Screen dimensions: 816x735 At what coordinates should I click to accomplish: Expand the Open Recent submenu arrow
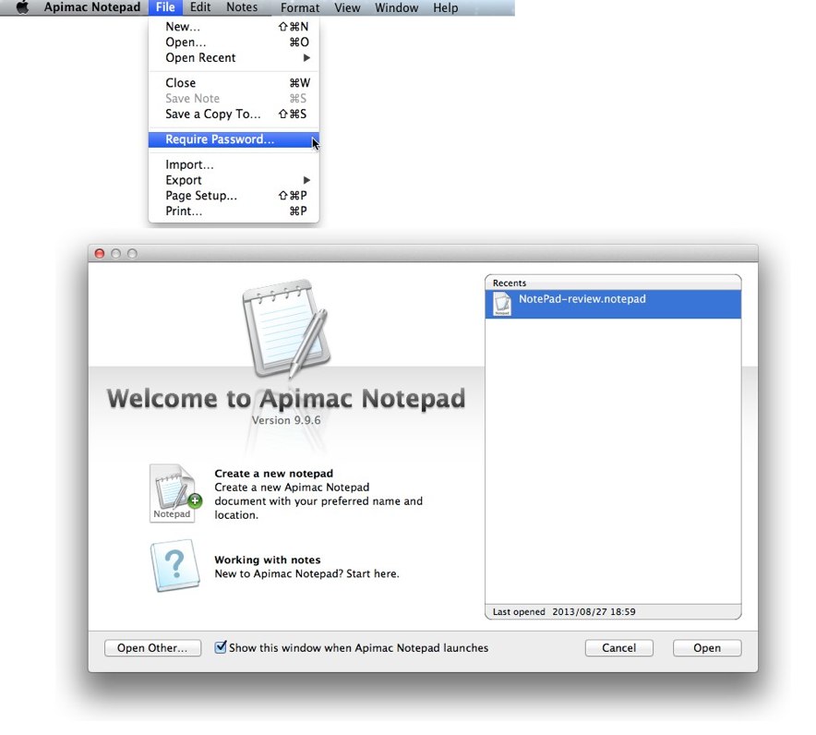[306, 58]
